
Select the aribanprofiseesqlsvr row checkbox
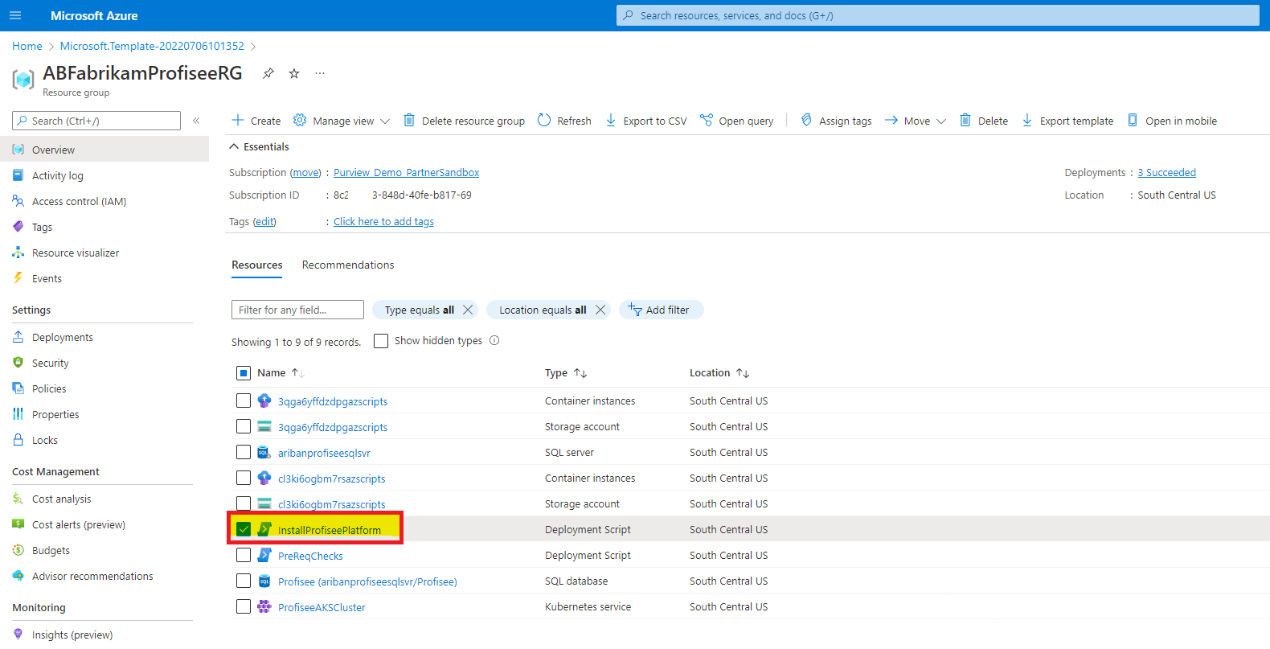(x=244, y=452)
